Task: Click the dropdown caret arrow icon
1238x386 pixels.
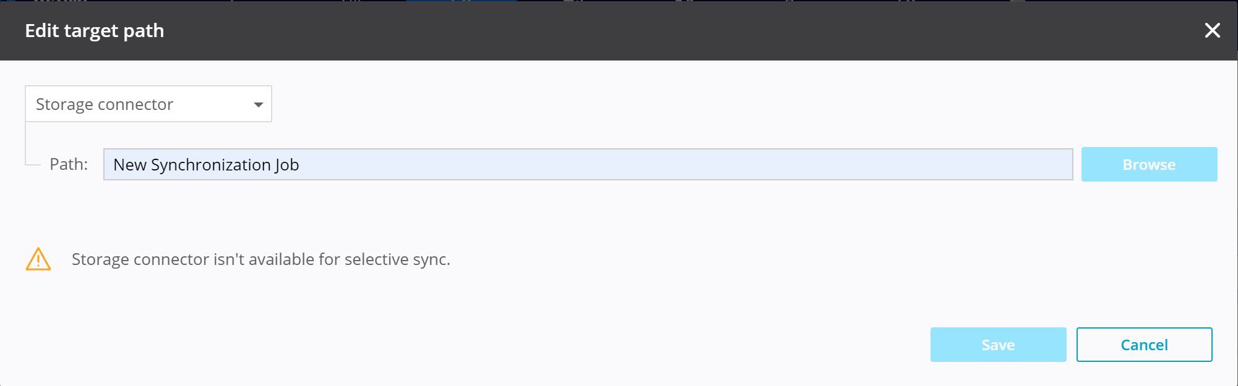Action: pyautogui.click(x=259, y=104)
